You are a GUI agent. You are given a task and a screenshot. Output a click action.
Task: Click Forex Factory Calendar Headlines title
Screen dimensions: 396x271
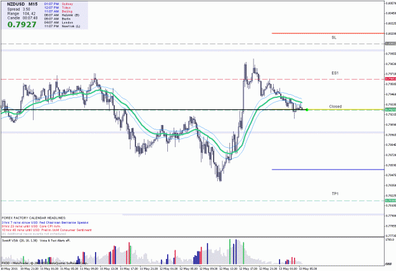34,218
